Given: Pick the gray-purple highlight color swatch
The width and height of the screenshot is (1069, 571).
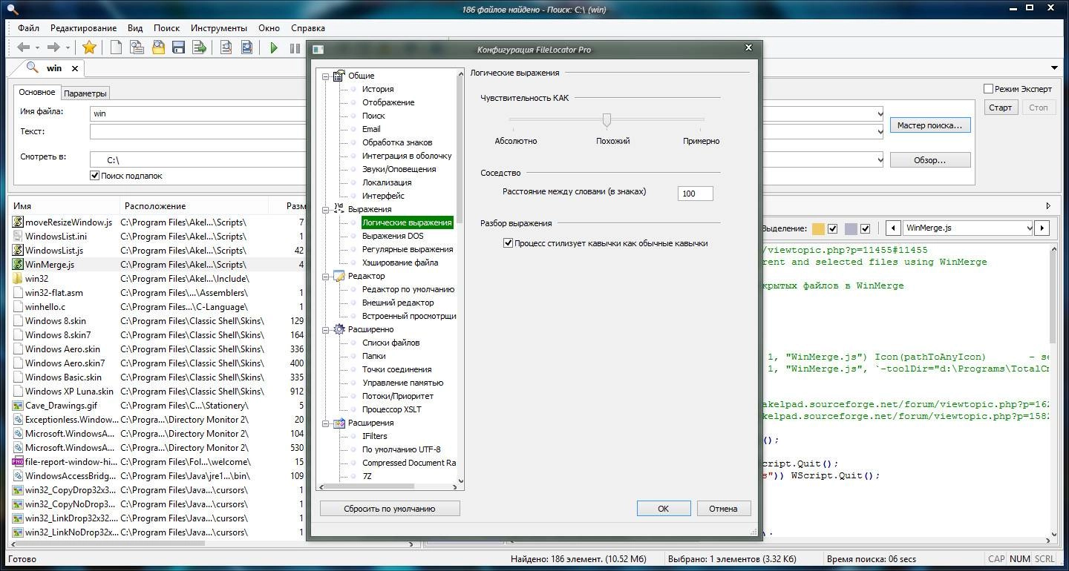Looking at the screenshot, I should tap(851, 228).
